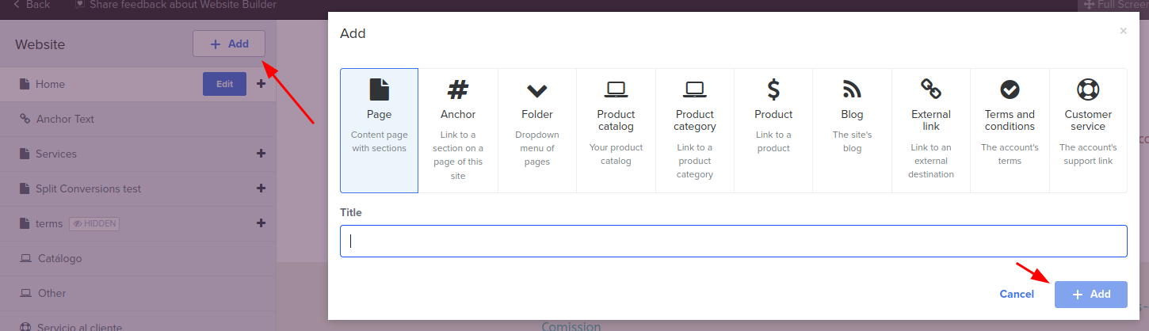Pick the Terms and conditions checkmark icon

coord(1010,89)
